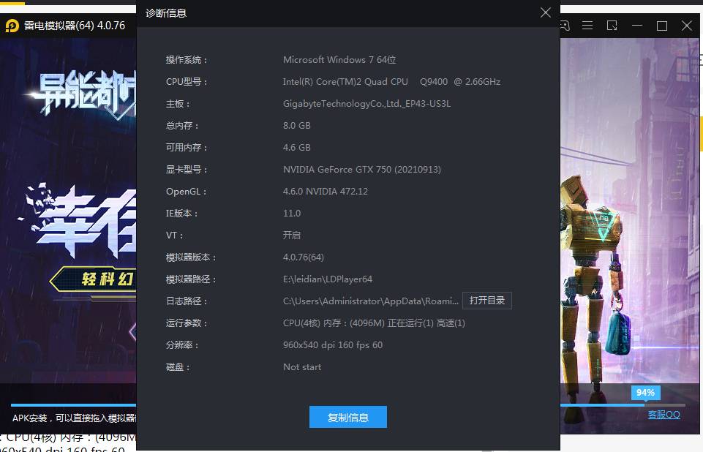The image size is (703, 452).
Task: Open the 客服QQ link
Action: (x=663, y=415)
